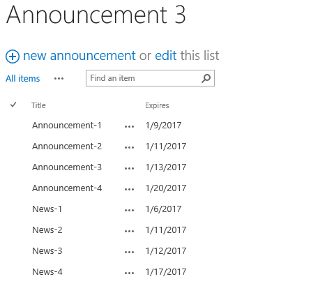Screen dimensions: 311x286
Task: Focus the Find an item search box
Action: (x=150, y=78)
